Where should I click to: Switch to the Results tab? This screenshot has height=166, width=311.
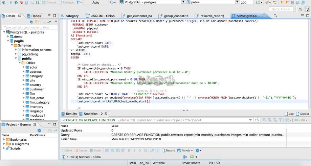(69, 114)
